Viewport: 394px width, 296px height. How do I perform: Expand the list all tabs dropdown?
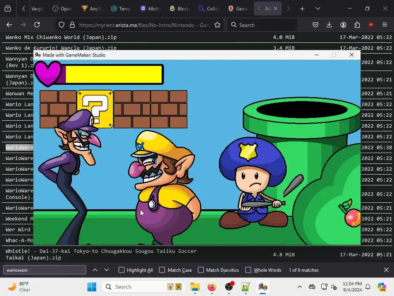point(318,8)
